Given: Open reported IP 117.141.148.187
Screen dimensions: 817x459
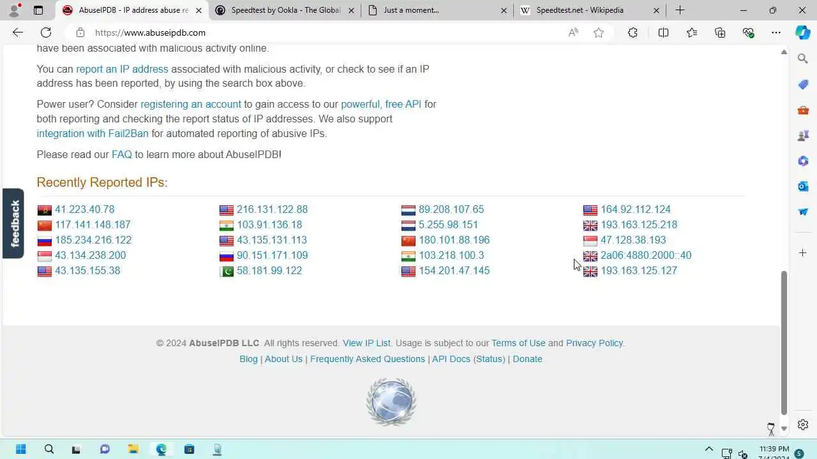Looking at the screenshot, I should point(93,224).
